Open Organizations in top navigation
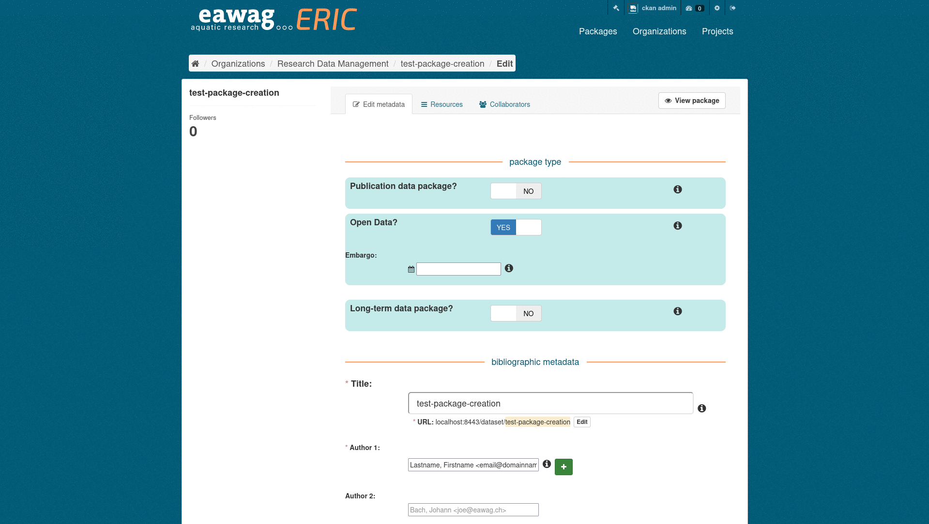929x524 pixels. tap(659, 31)
